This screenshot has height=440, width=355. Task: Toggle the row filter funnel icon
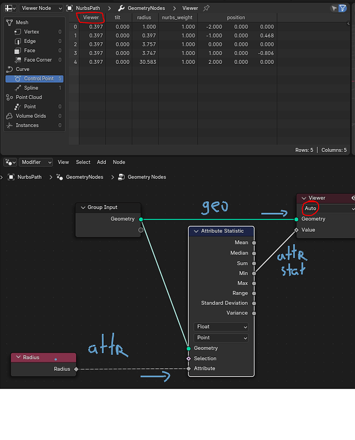(x=343, y=8)
